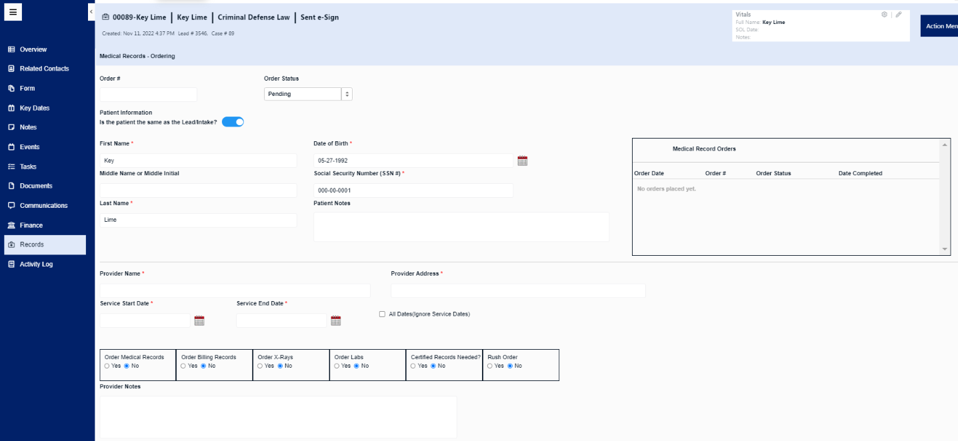Click the briefcase icon beside case title
Screen dimensions: 958x441
pos(105,17)
